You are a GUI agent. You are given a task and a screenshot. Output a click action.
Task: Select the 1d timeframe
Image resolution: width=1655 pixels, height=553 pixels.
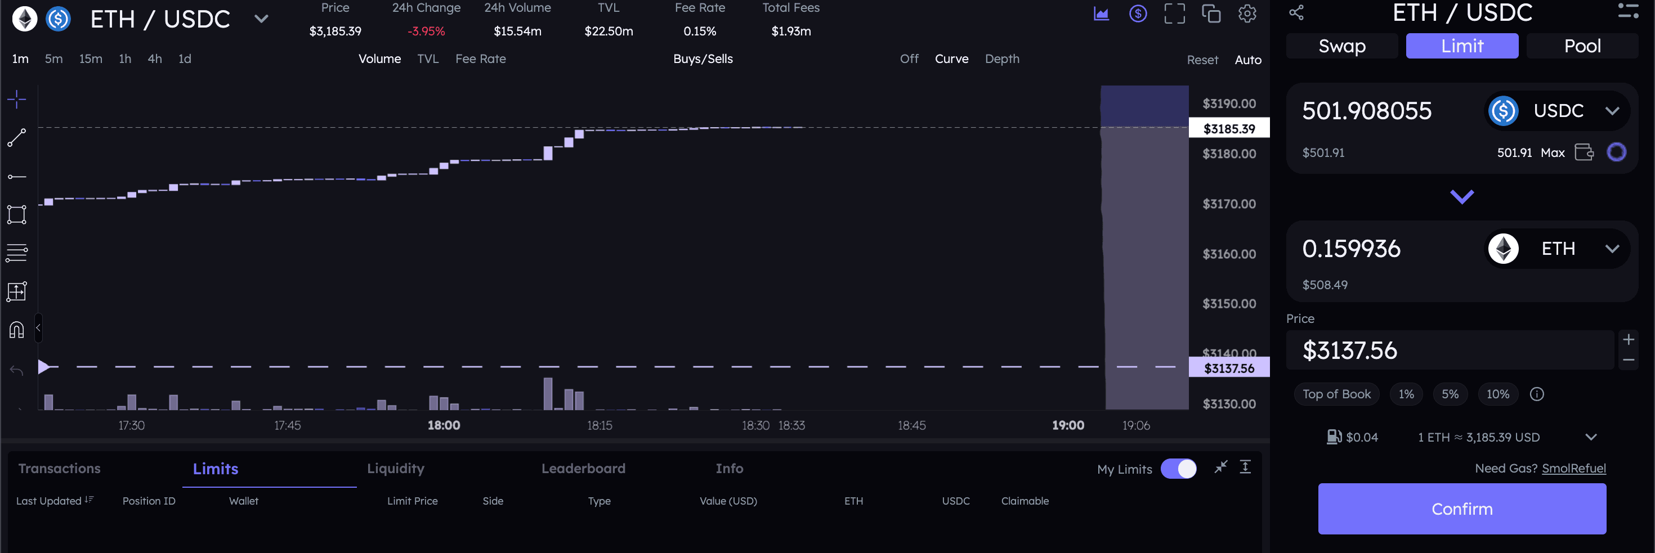coord(185,59)
